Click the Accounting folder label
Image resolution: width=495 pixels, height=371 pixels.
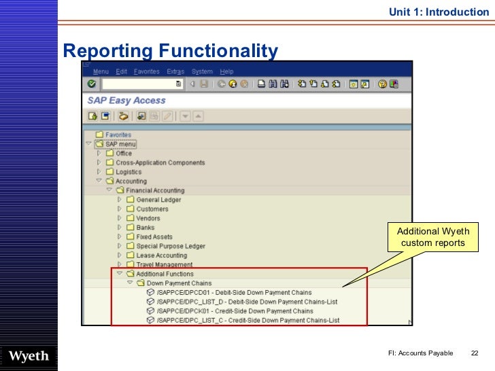(x=131, y=181)
